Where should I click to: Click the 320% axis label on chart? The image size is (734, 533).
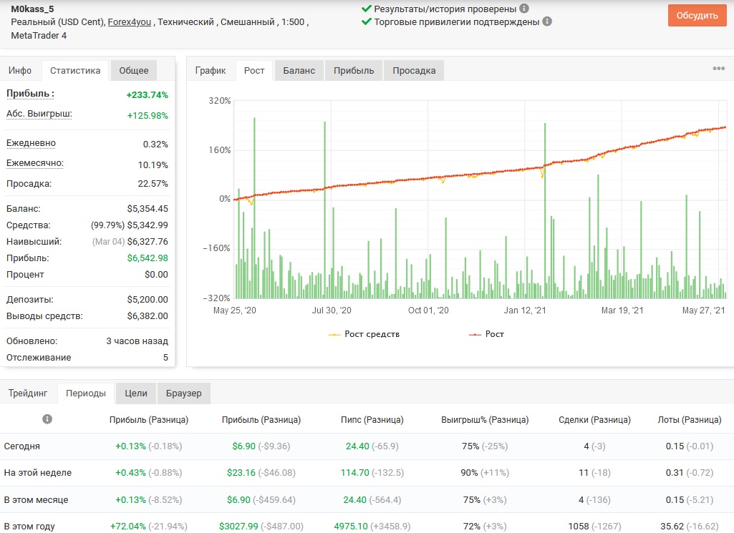(220, 101)
